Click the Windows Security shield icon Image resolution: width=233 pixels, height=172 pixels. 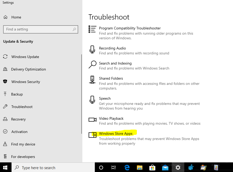5,81
